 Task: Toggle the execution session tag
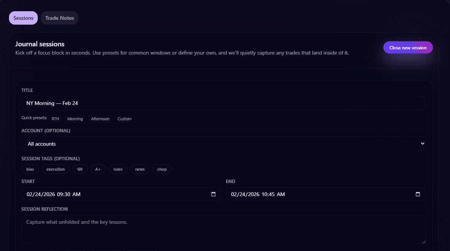click(55, 169)
